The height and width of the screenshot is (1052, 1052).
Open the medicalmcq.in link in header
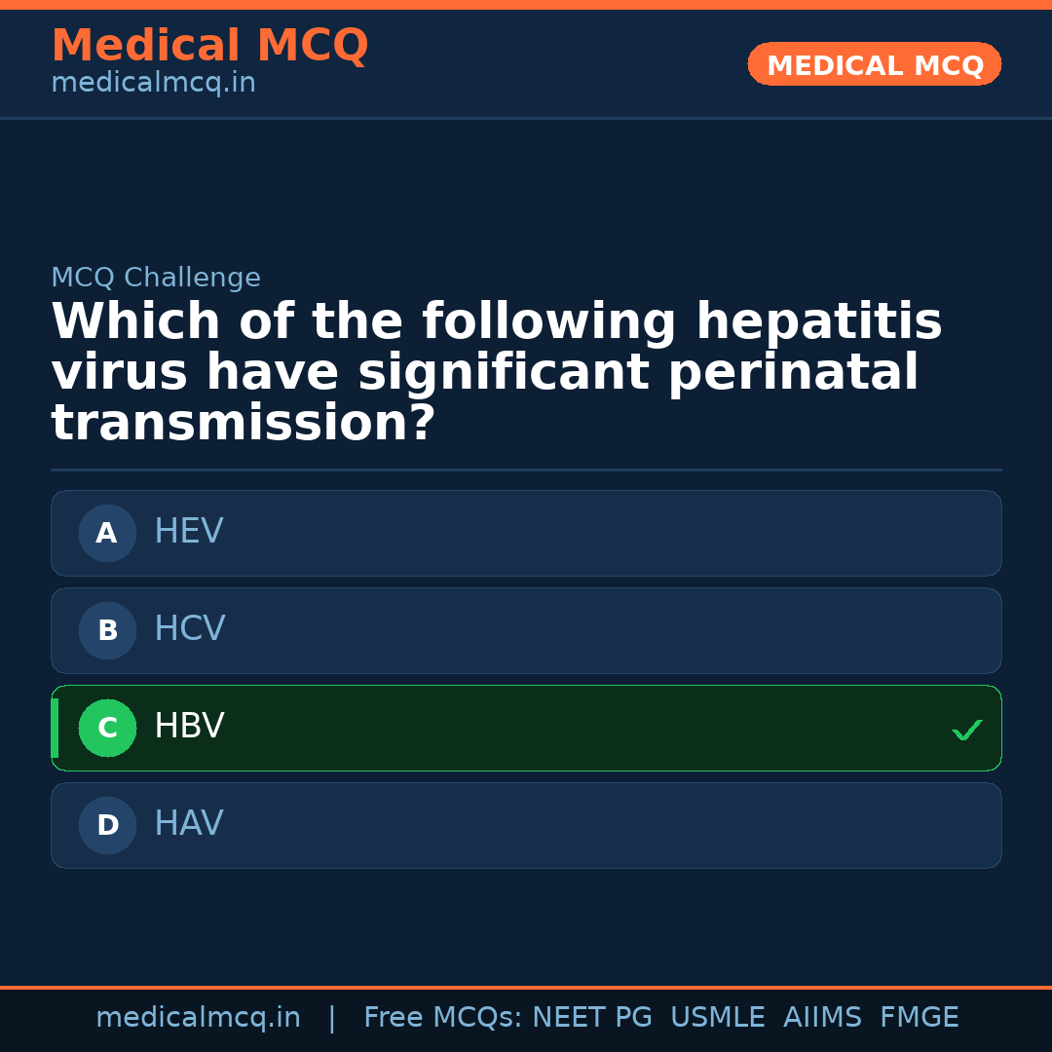click(x=153, y=84)
